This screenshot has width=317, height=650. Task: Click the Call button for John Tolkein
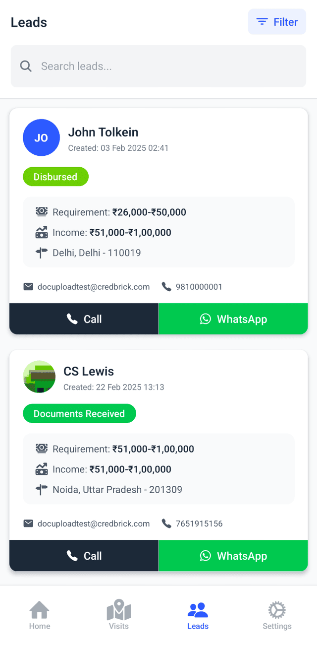coord(83,319)
